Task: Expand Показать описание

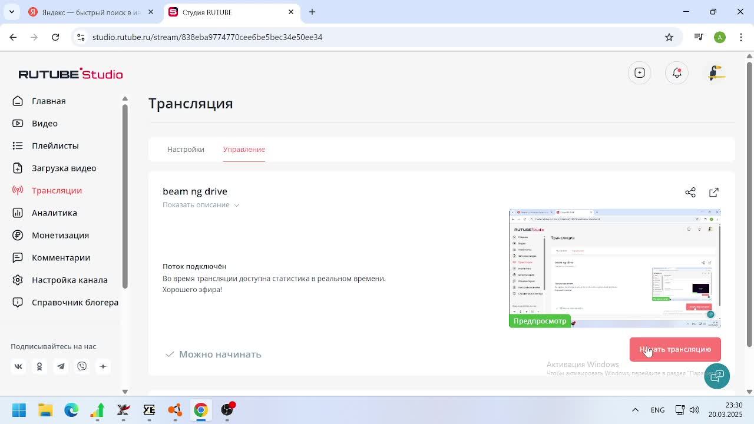Action: point(201,205)
